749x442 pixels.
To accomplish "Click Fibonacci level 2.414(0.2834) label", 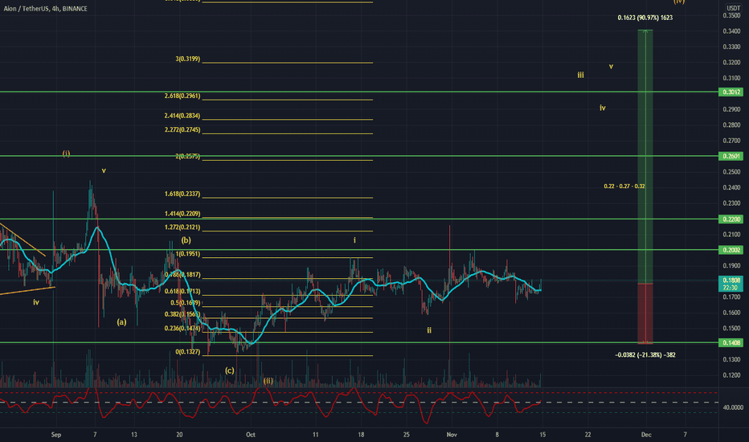I will (x=182, y=116).
